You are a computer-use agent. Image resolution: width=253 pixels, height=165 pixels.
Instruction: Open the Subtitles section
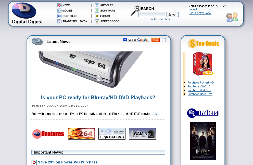point(70,16)
